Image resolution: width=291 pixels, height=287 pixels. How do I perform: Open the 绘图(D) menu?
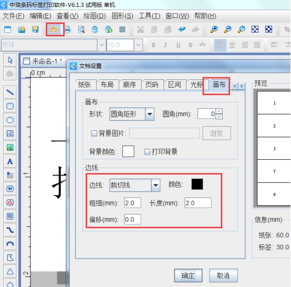point(95,16)
